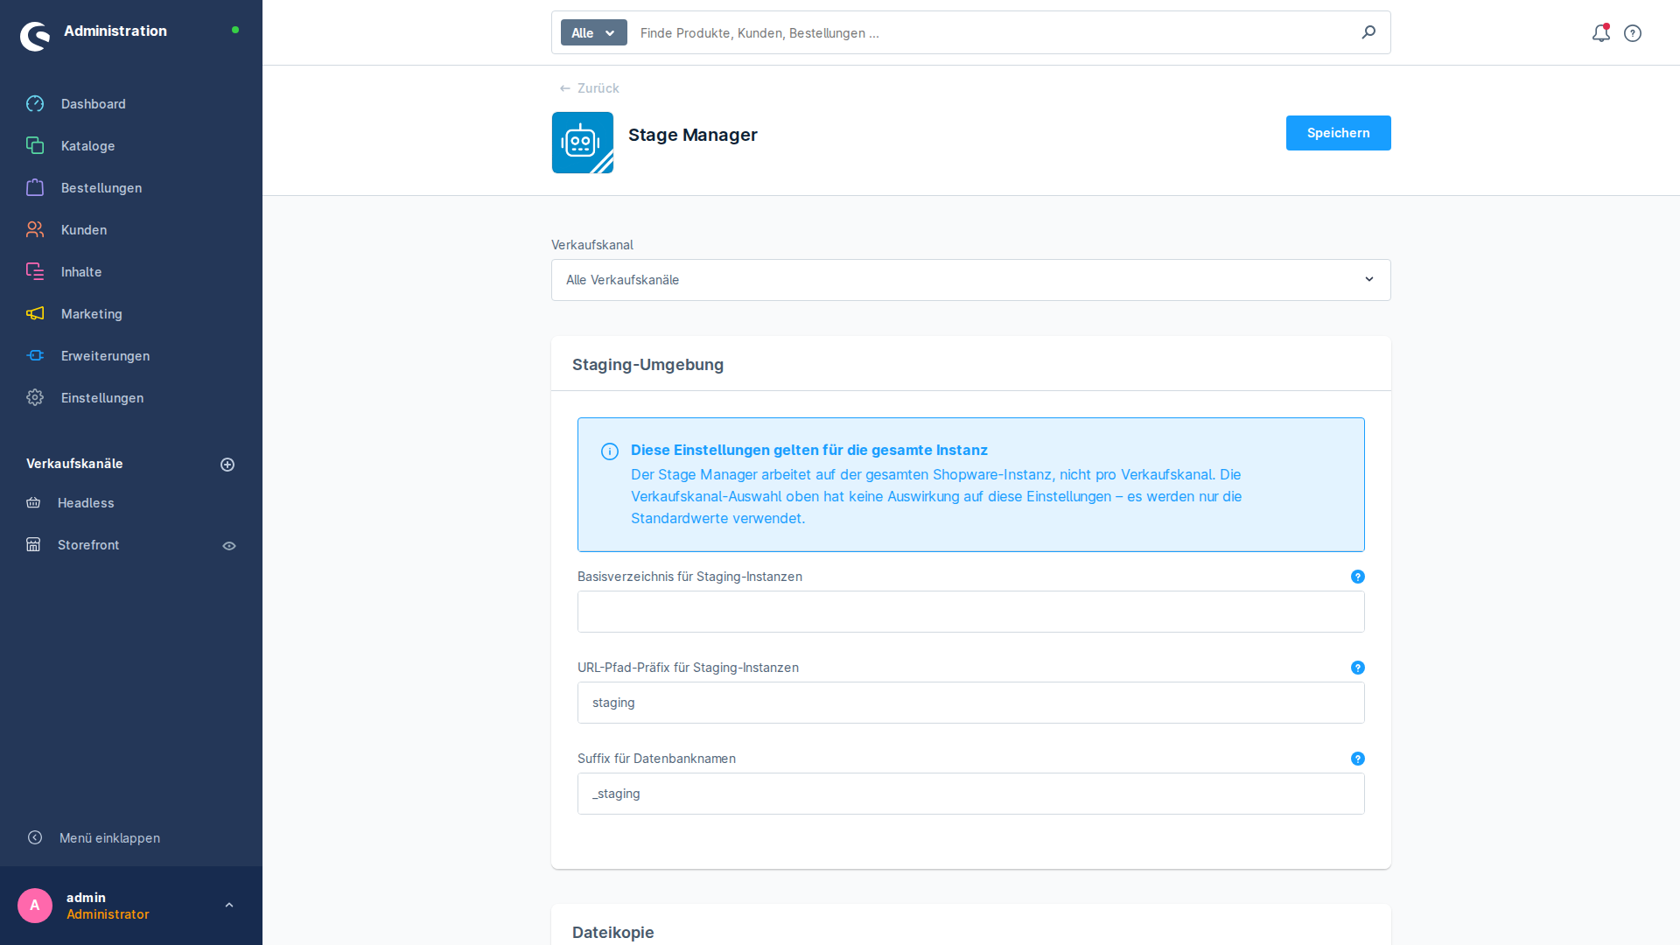
Task: Click the Suffix für Datenbanknamen input
Action: 970,794
